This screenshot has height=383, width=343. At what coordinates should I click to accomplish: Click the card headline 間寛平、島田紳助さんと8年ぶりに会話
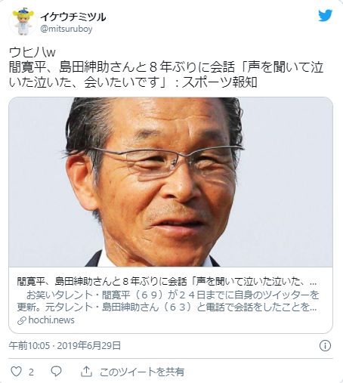(102, 281)
